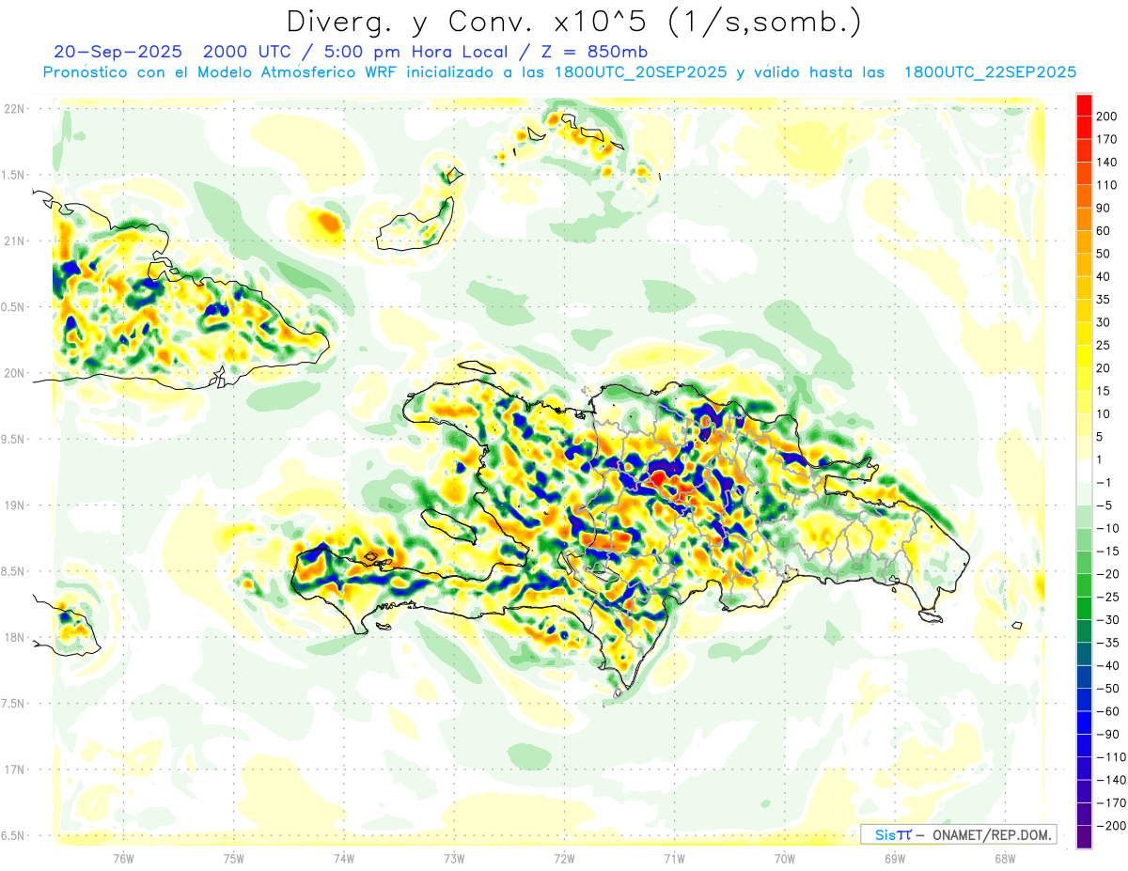Click the colorbar value "-200" at bottom

(x=1109, y=826)
